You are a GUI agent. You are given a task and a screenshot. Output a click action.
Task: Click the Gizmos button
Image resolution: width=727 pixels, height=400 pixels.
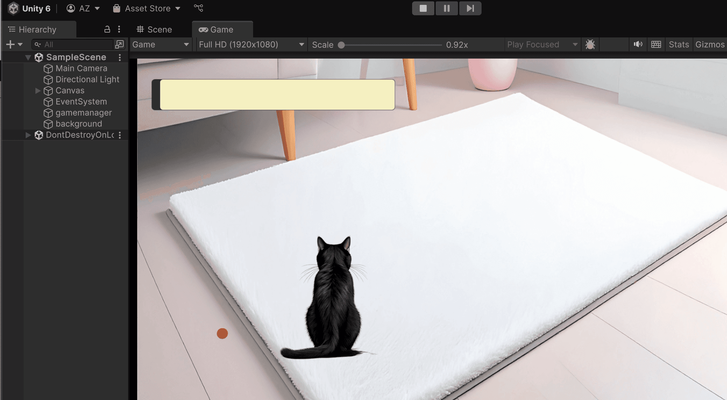710,44
